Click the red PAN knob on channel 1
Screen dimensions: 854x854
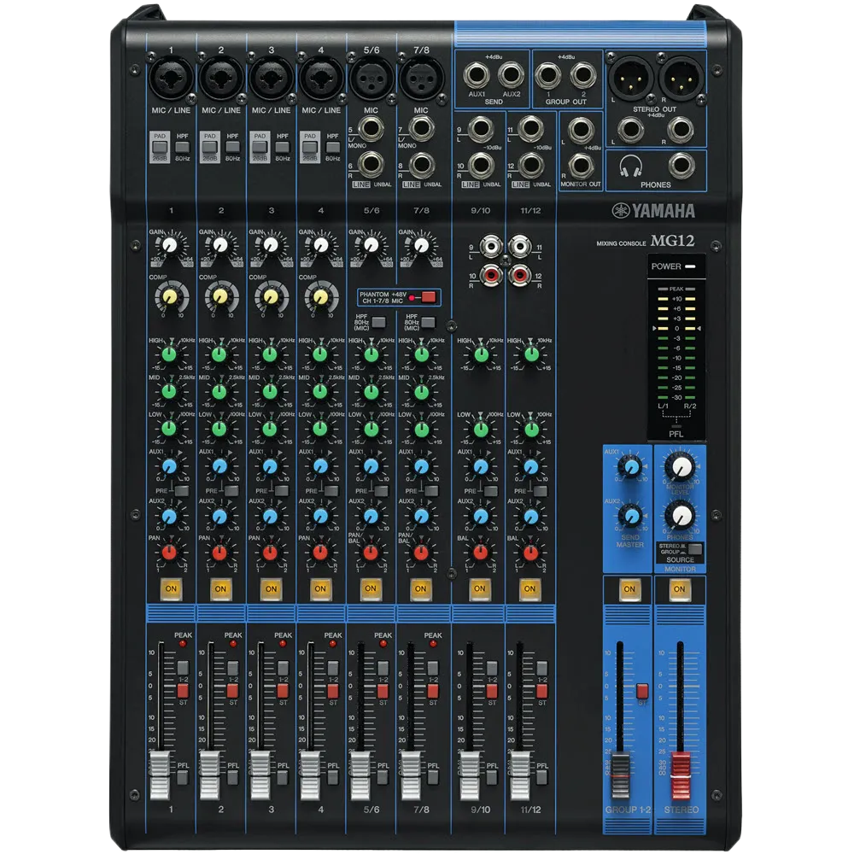170,553
